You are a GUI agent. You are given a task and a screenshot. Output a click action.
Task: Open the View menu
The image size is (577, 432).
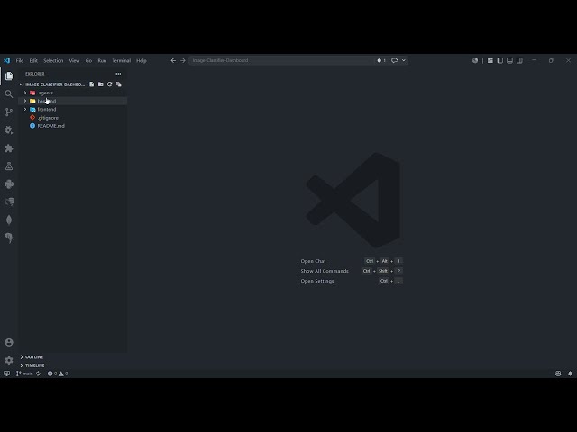pos(74,60)
